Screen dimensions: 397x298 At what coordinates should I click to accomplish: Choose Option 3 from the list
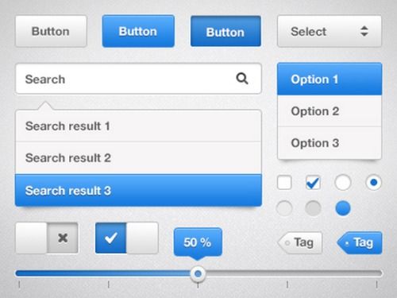coord(330,143)
